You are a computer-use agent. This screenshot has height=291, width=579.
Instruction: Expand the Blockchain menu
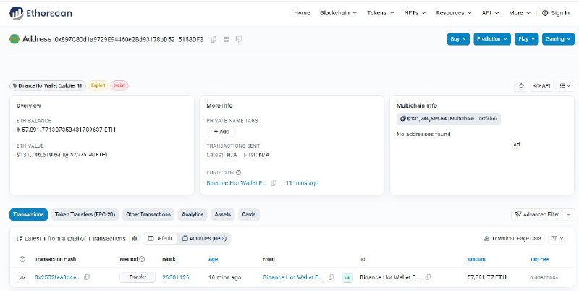click(338, 13)
